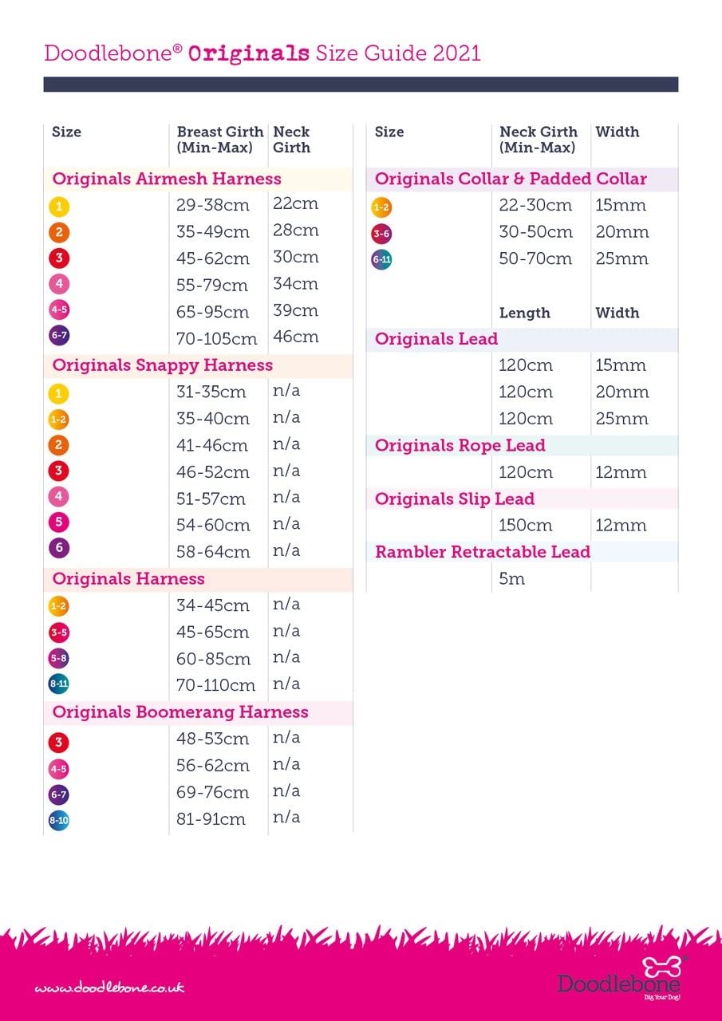Open the www.doodlebone.co.uk link
The width and height of the screenshot is (722, 1021).
[109, 987]
